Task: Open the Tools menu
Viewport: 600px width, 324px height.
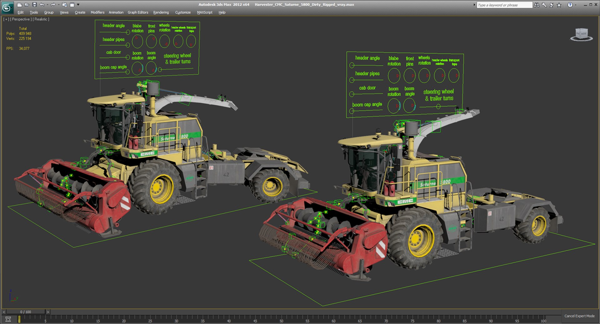Action: (34, 12)
